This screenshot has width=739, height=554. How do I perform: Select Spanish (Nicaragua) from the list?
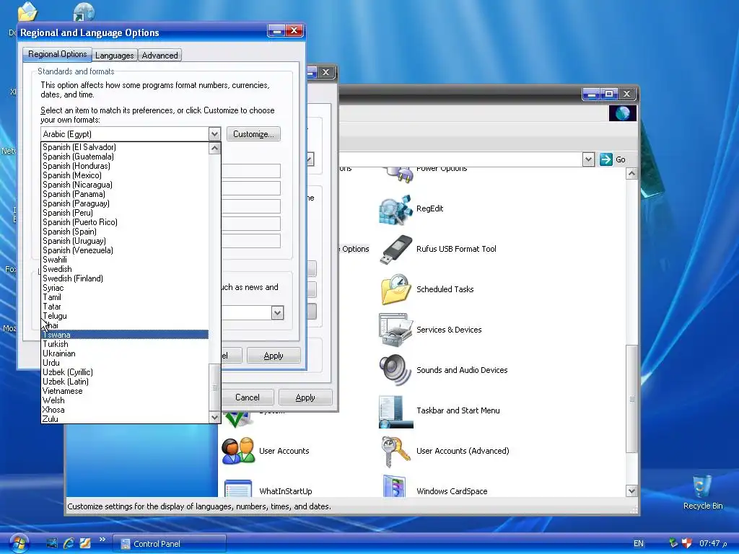(x=125, y=185)
